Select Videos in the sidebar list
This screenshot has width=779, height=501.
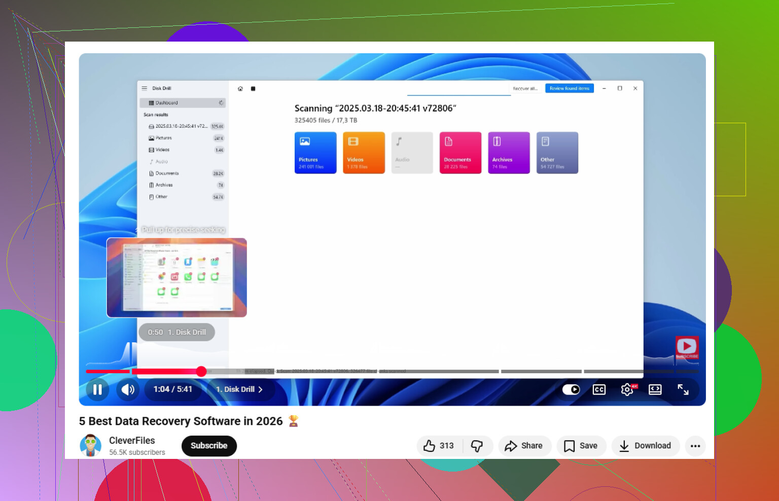pyautogui.click(x=183, y=150)
